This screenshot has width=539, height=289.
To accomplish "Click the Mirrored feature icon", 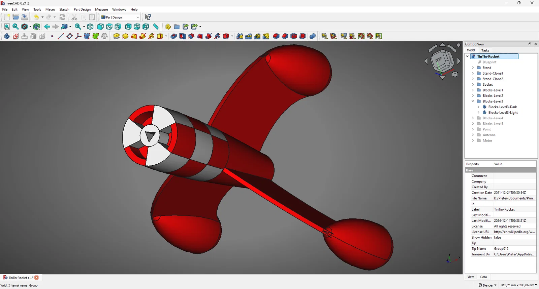I will point(240,36).
